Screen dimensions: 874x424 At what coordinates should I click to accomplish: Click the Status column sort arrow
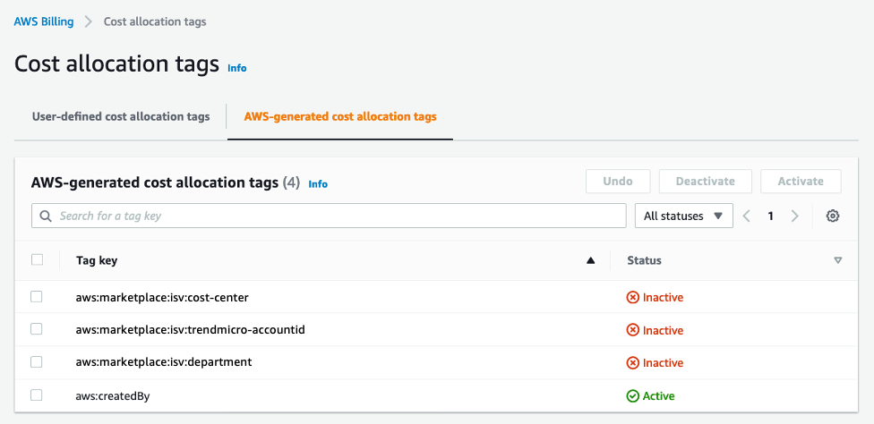coord(838,261)
